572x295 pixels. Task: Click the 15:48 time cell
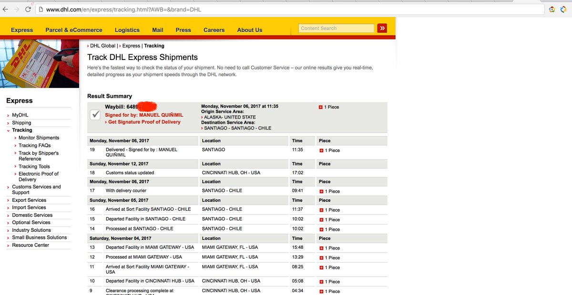coord(297,248)
